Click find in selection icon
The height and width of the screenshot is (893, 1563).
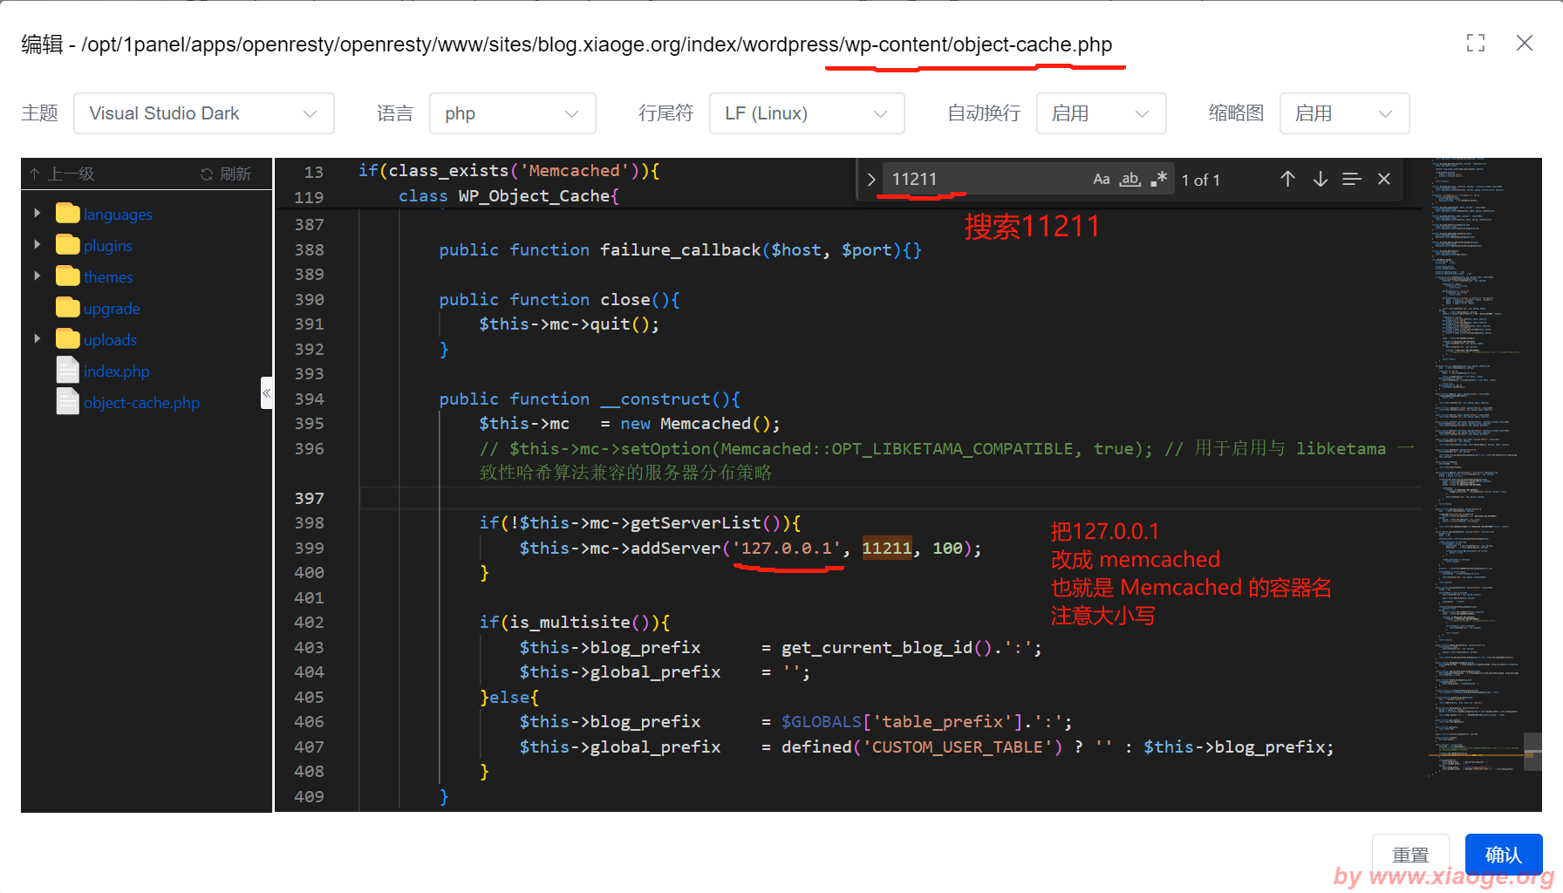[x=1351, y=179]
